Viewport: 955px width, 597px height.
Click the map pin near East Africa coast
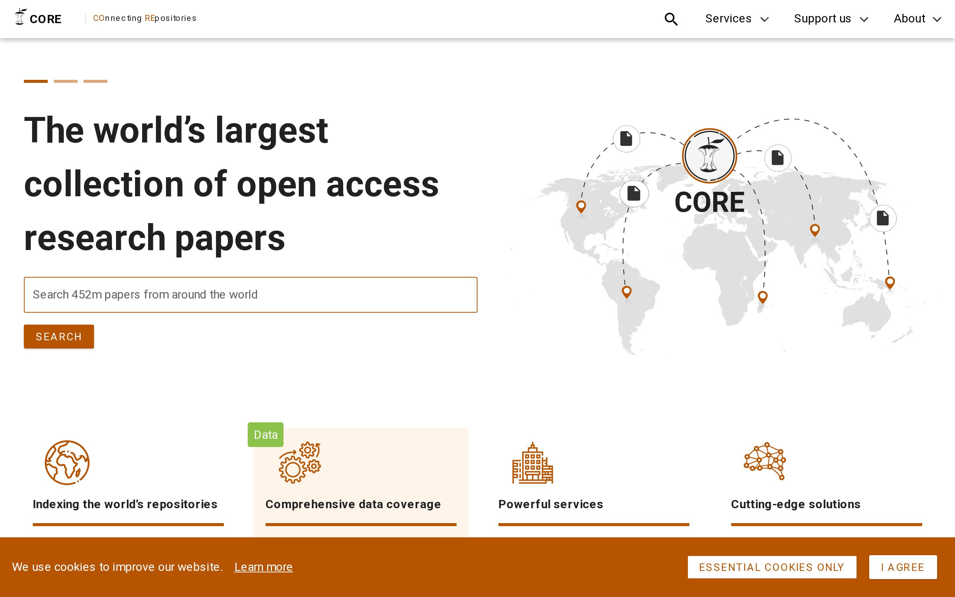pyautogui.click(x=763, y=297)
